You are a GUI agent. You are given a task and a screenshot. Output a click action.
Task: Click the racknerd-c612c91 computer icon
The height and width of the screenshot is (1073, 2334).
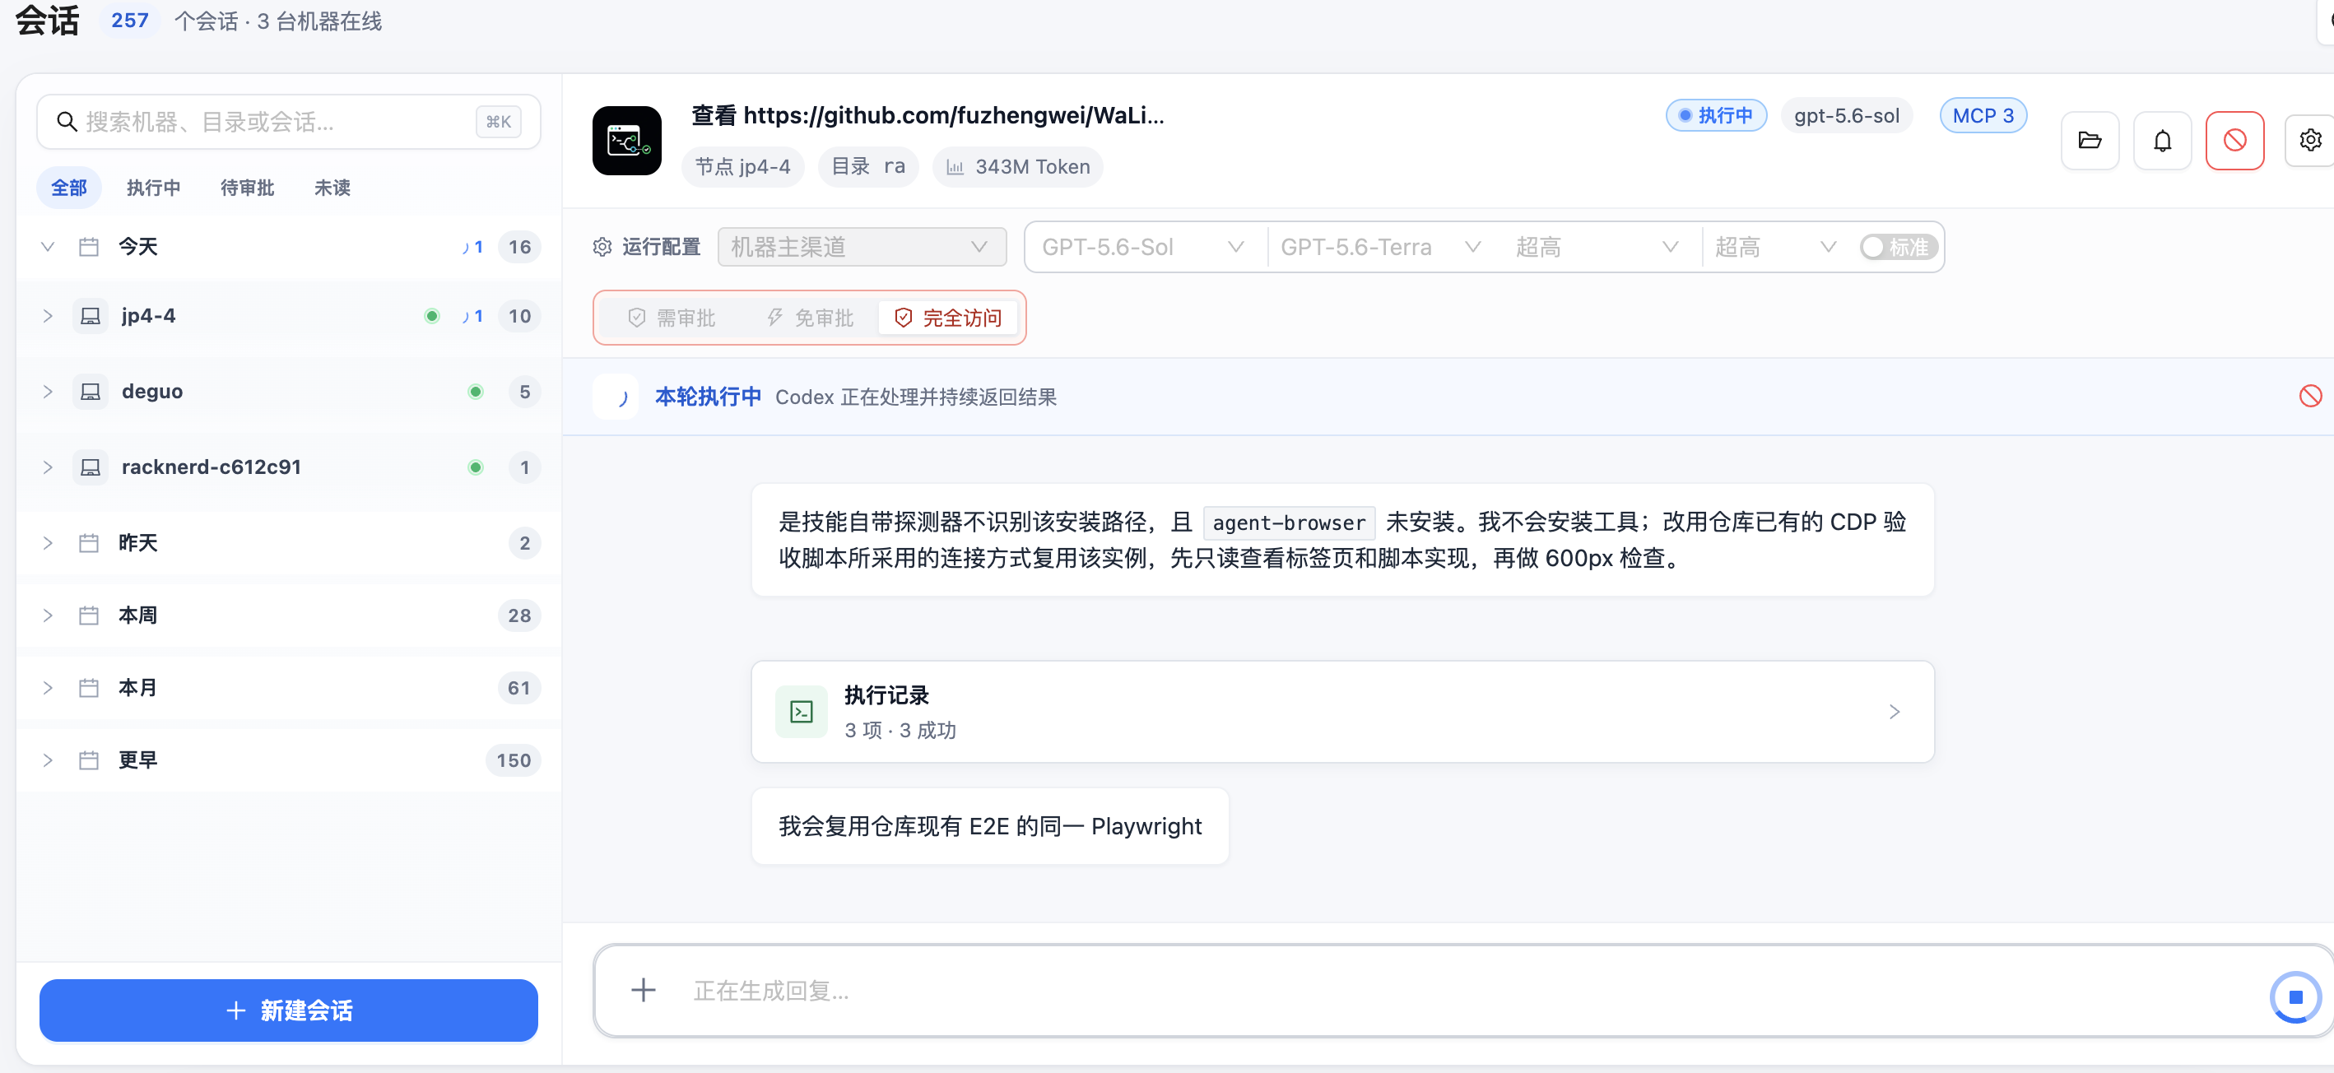(x=91, y=467)
